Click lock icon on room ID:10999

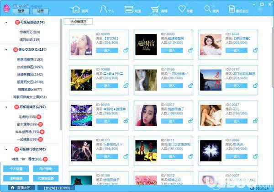[x=126, y=50]
